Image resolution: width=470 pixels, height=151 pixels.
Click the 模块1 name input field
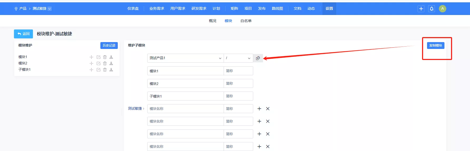(x=185, y=71)
